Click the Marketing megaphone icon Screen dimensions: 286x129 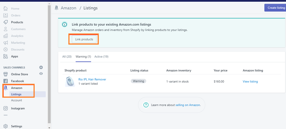pos(6,43)
